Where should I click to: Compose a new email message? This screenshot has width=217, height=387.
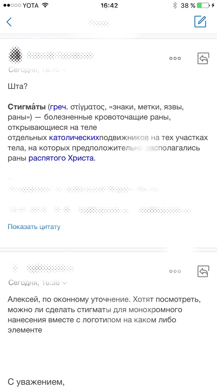[x=200, y=22]
